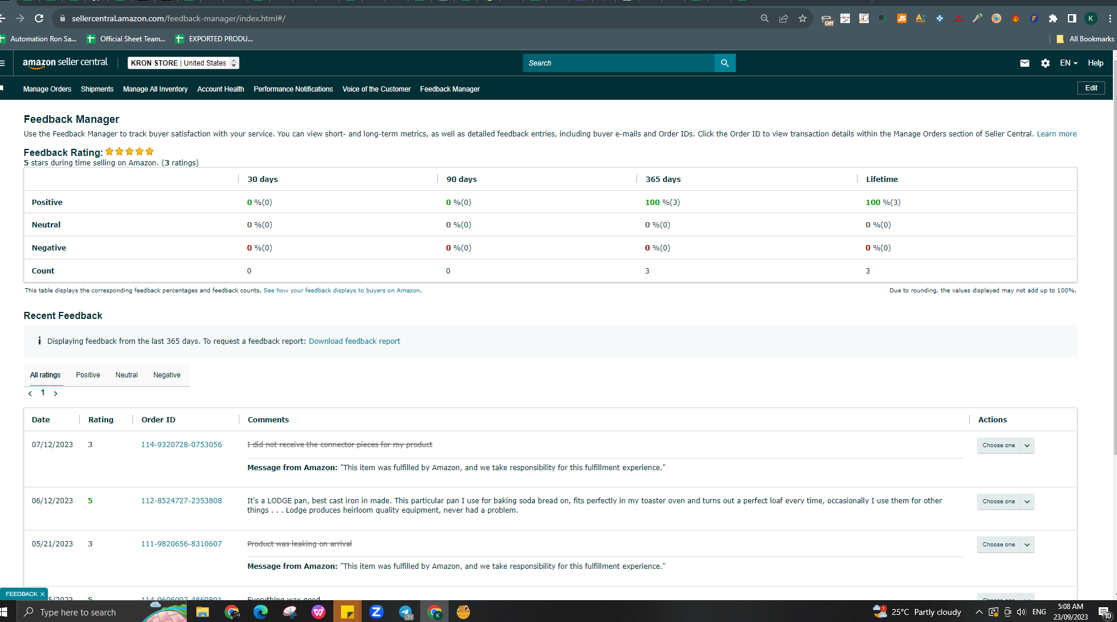Click the Edit button in navigation bar
1117x622 pixels.
pyautogui.click(x=1091, y=88)
